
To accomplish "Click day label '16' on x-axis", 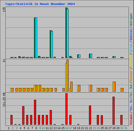I will [67, 128].
